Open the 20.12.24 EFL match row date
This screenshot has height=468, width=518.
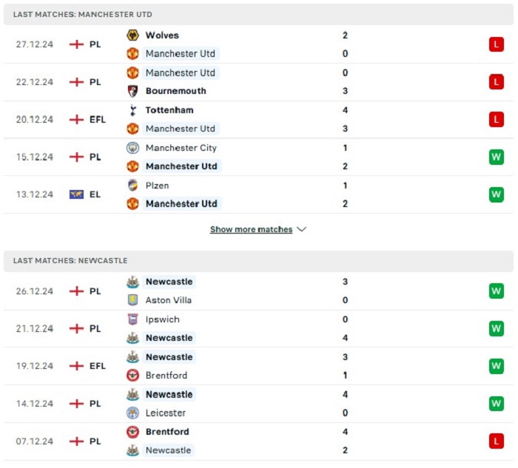(x=34, y=120)
